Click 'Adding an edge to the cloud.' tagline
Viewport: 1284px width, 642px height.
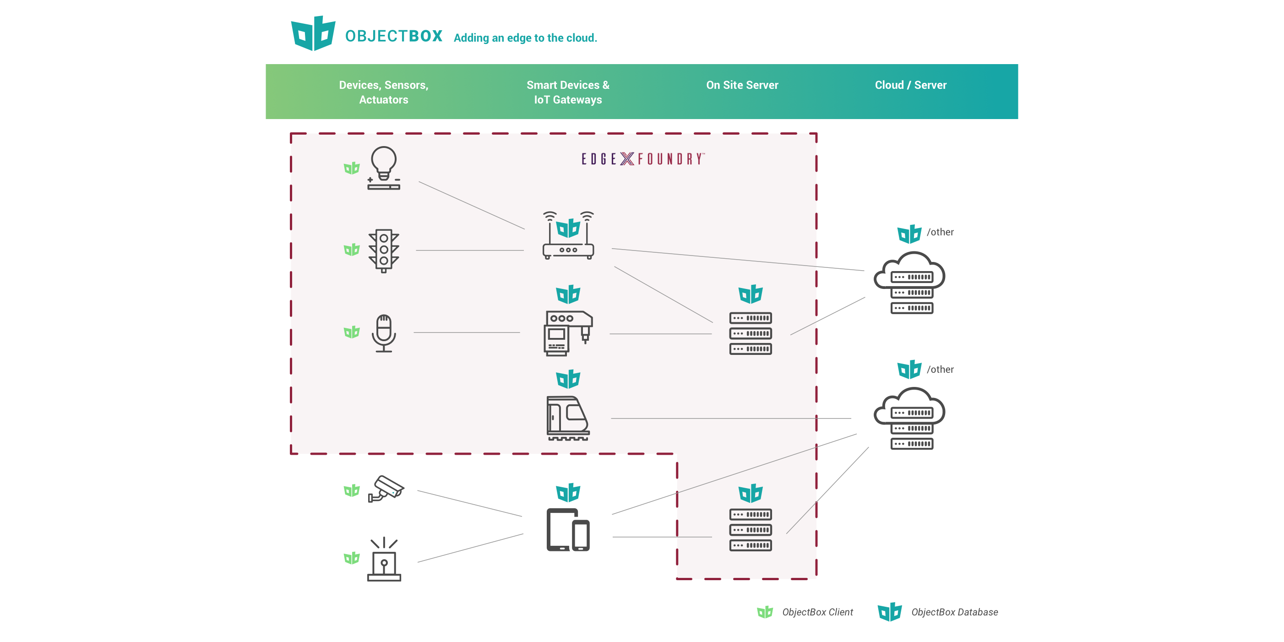click(525, 38)
